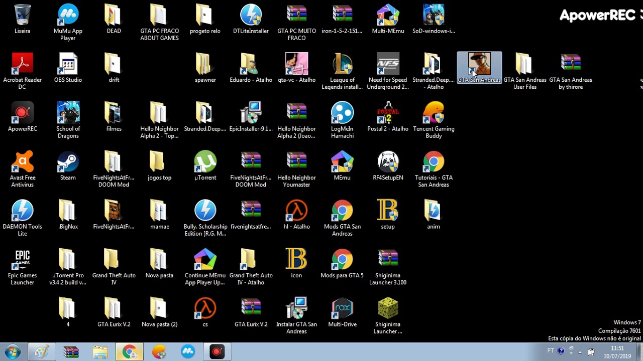The image size is (643, 361).
Task: Select the Lixeira recycle bin
Action: click(x=22, y=19)
